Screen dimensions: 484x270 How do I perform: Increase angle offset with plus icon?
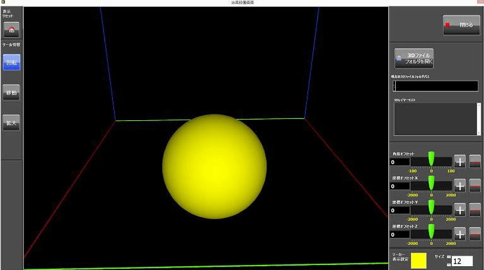coord(460,162)
